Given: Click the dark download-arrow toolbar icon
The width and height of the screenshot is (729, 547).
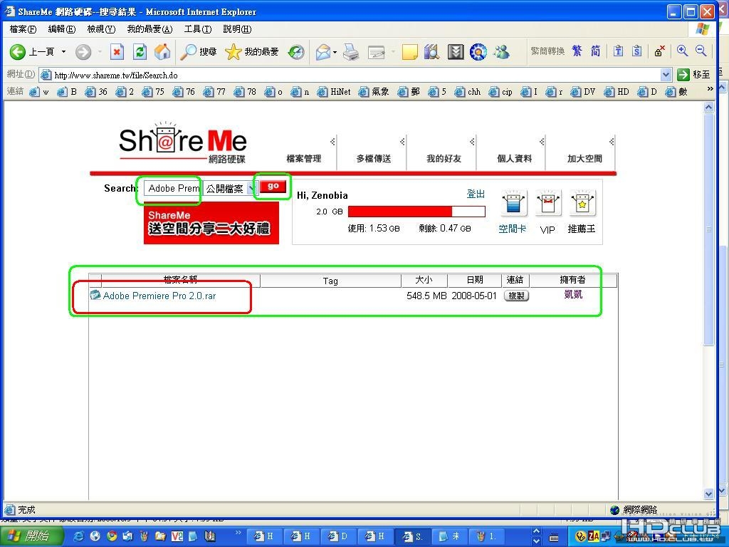Looking at the screenshot, I should coord(456,51).
